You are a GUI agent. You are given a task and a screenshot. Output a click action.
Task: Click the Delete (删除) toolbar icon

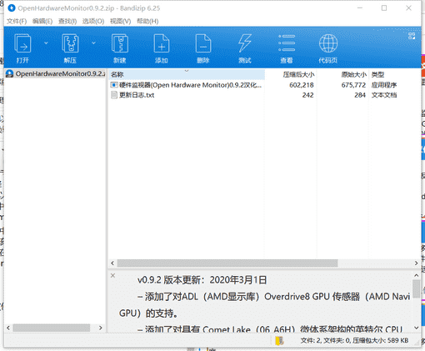(x=203, y=43)
